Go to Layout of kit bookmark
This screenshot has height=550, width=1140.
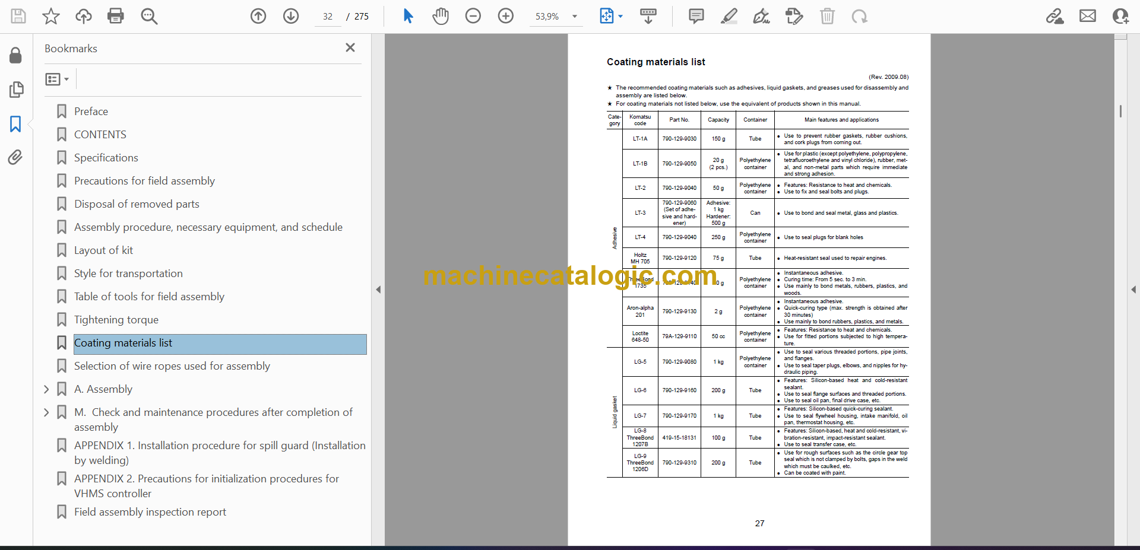pos(103,250)
